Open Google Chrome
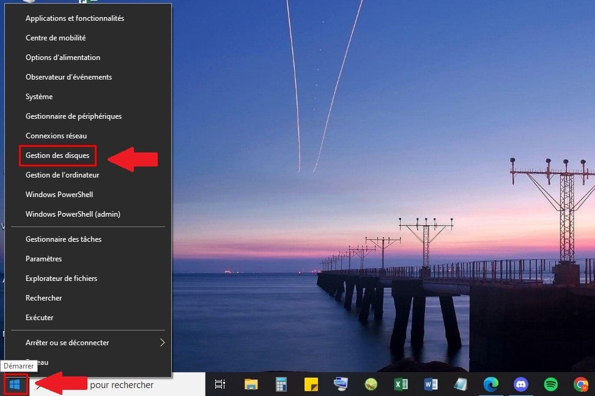 [x=580, y=384]
